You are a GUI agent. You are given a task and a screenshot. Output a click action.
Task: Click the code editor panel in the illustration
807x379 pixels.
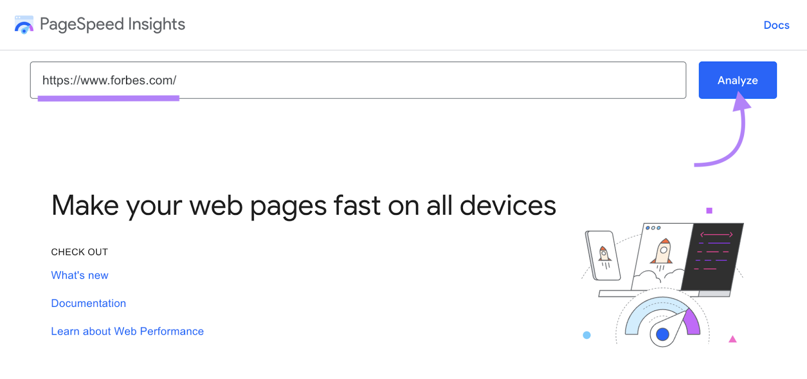click(714, 257)
